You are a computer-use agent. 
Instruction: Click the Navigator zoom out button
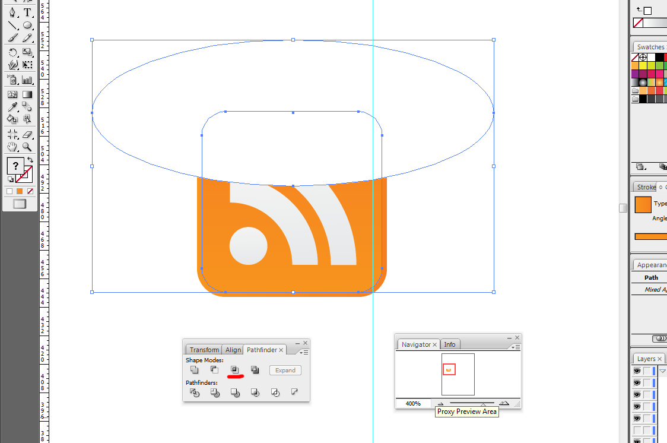point(441,403)
